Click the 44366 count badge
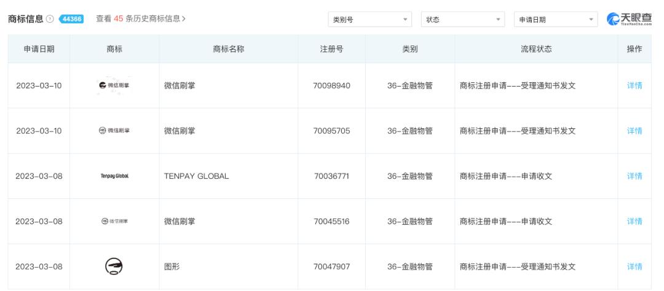The height and width of the screenshot is (291, 664). [x=71, y=20]
